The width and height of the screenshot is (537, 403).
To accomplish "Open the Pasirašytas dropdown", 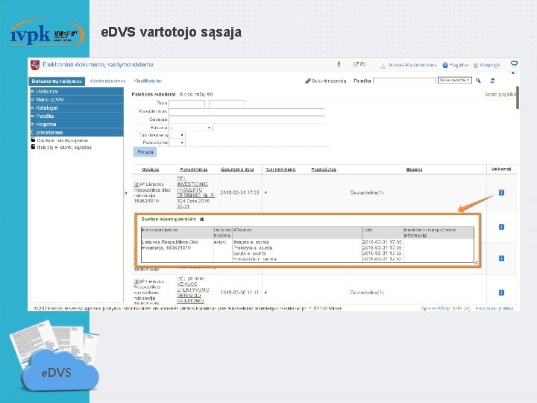I will [x=177, y=143].
